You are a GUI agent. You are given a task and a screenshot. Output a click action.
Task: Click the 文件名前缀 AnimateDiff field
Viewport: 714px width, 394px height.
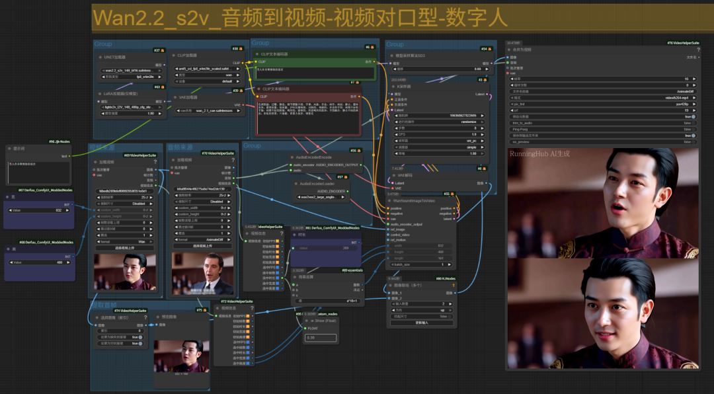pos(603,91)
